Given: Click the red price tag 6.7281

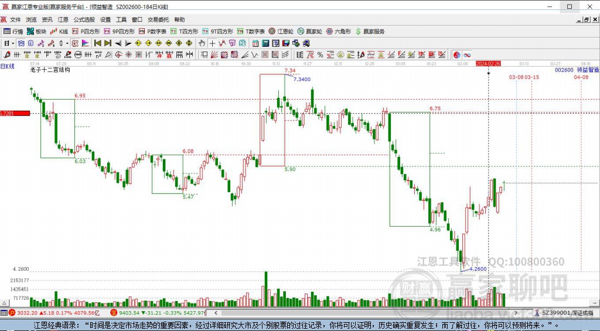Looking at the screenshot, I should tap(15, 113).
